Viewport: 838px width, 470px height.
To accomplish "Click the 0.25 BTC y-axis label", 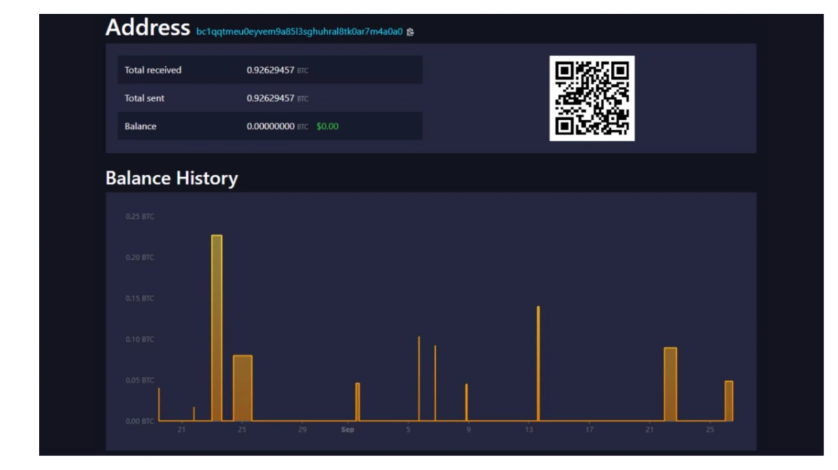I will [139, 216].
